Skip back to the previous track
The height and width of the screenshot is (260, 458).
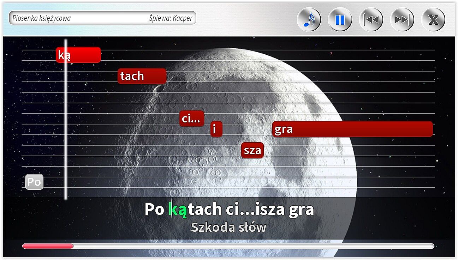(x=371, y=19)
